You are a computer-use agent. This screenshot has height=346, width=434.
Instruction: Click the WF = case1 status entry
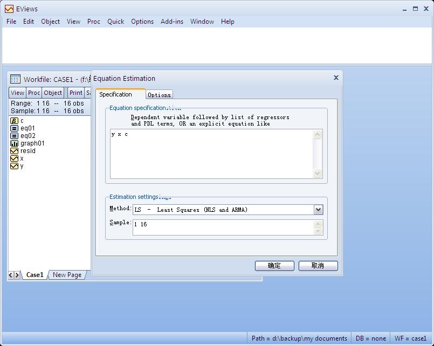411,338
